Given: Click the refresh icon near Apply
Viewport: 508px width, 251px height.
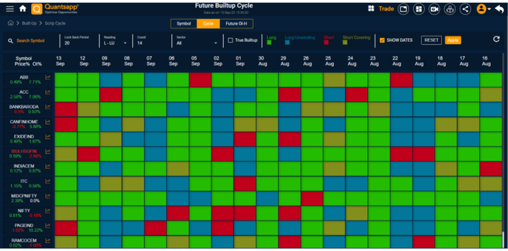Looking at the screenshot, I should pos(497,39).
